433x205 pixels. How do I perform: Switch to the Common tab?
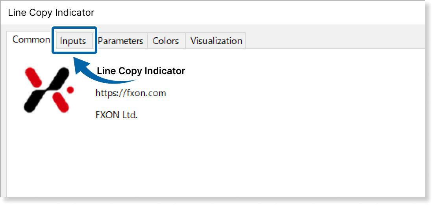[31, 39]
